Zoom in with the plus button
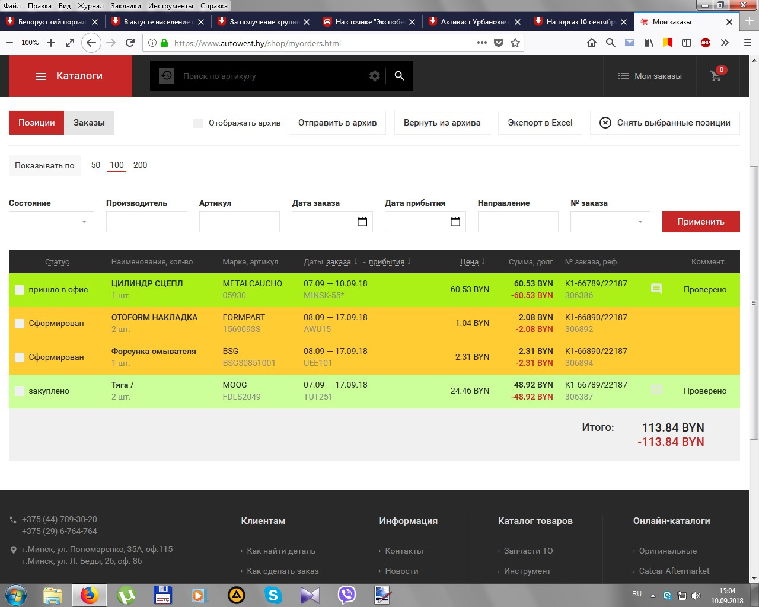Screen dimensions: 759x607 pos(51,43)
